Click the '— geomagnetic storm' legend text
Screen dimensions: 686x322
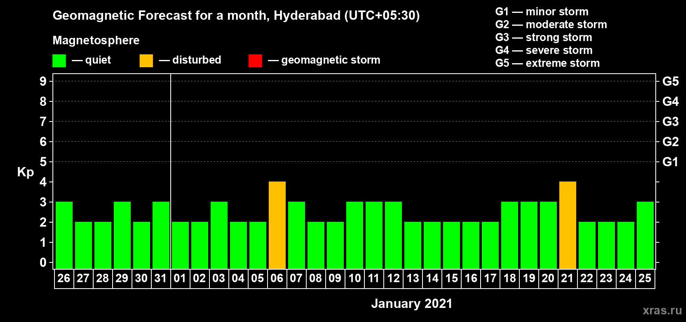pyautogui.click(x=324, y=60)
